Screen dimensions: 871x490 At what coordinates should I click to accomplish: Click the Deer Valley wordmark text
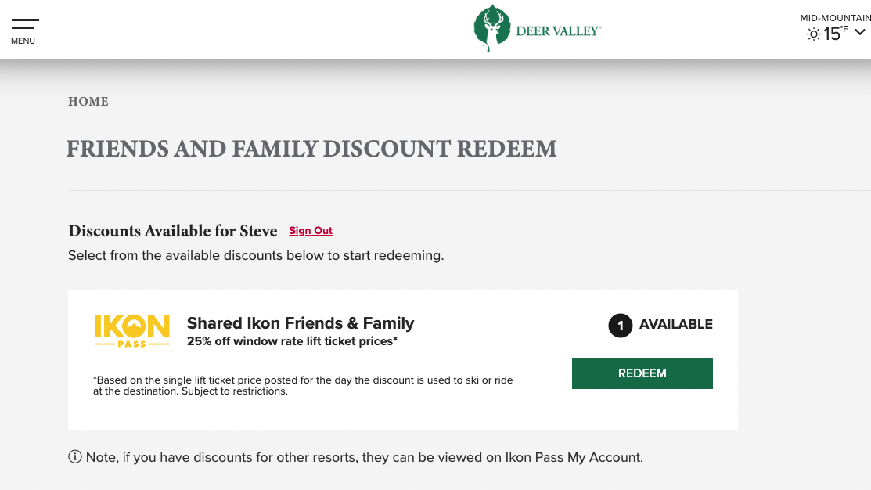(x=558, y=31)
